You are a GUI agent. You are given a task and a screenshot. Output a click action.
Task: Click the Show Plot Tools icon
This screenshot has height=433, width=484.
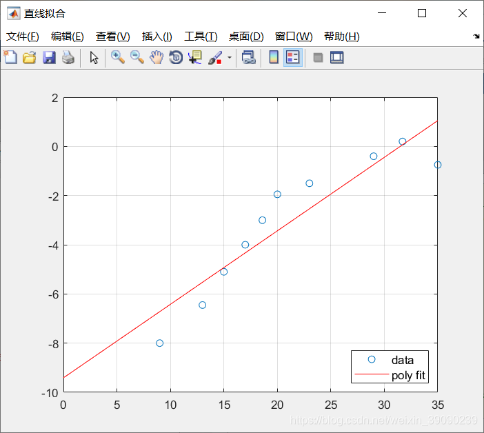click(x=336, y=57)
